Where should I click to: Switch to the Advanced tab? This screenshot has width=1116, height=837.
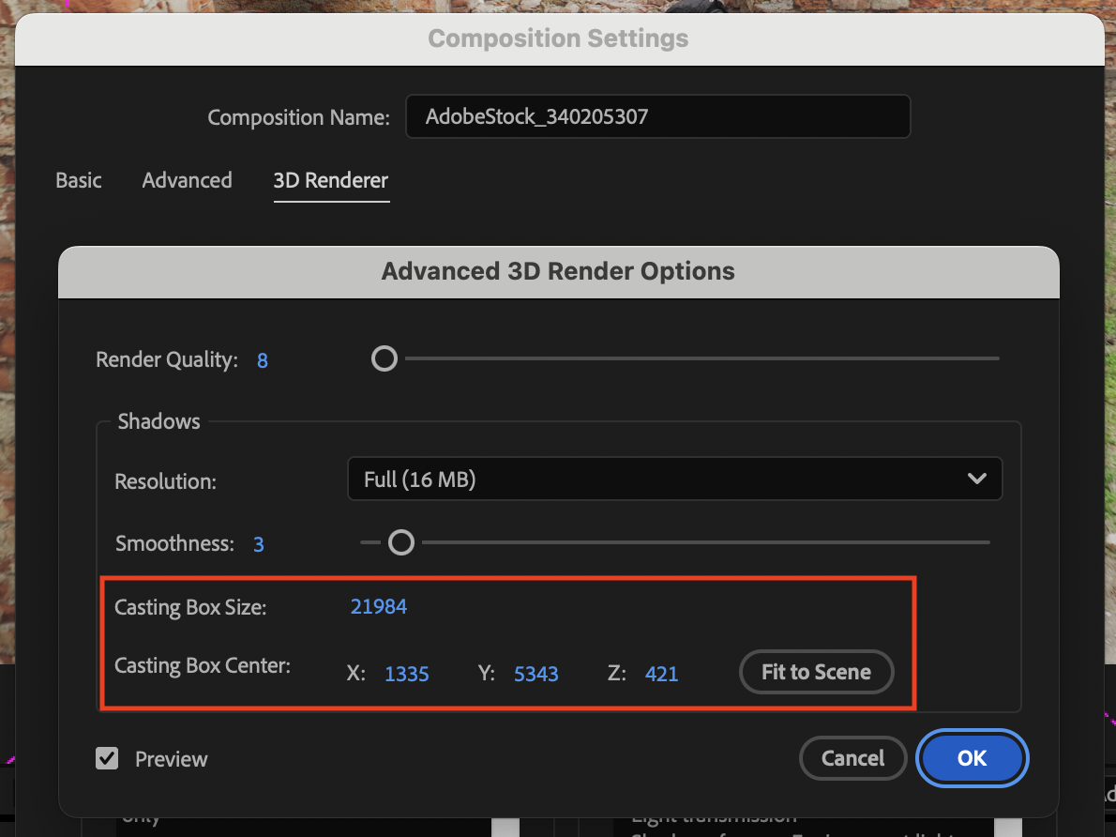pyautogui.click(x=187, y=180)
